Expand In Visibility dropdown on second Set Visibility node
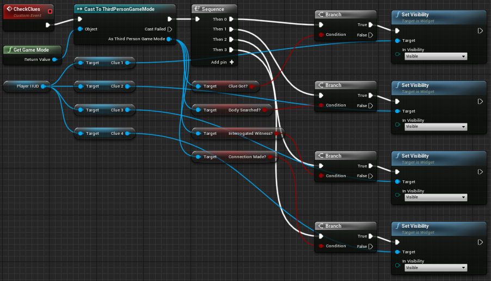The width and height of the screenshot is (491, 281). (x=435, y=127)
